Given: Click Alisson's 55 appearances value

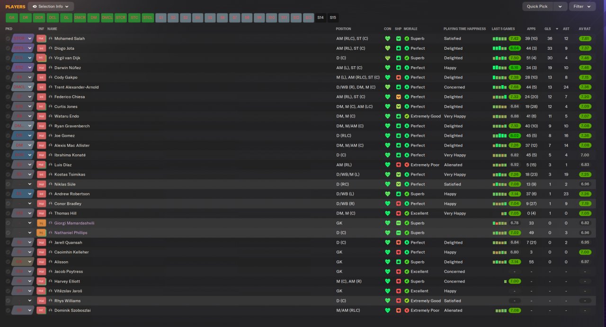Looking at the screenshot, I should tap(531, 262).
